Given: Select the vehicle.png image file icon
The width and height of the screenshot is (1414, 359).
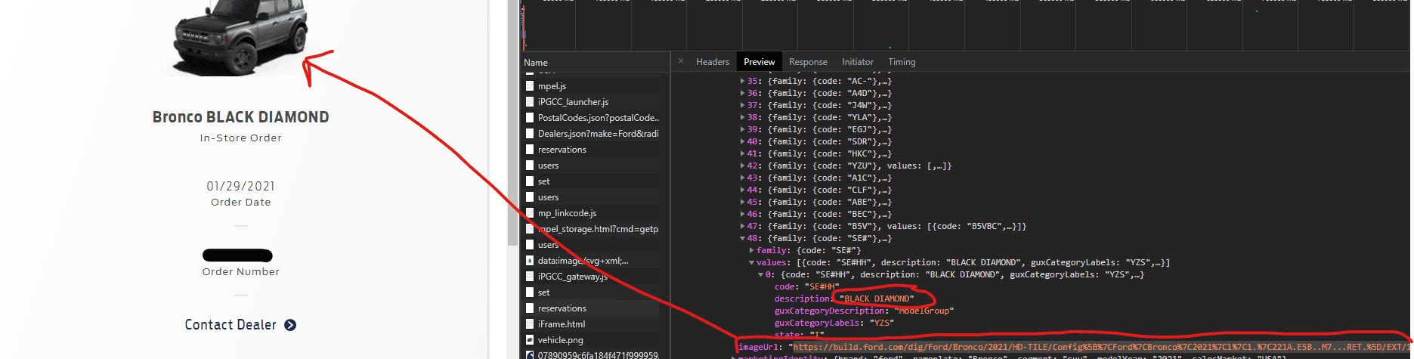Looking at the screenshot, I should [530, 340].
